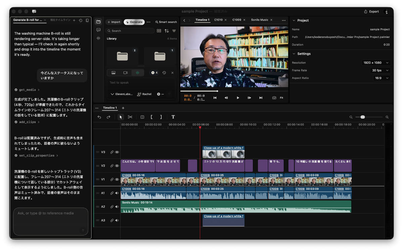Open chat history clock icon
Viewport: 403px width, 251px height.
81,20
